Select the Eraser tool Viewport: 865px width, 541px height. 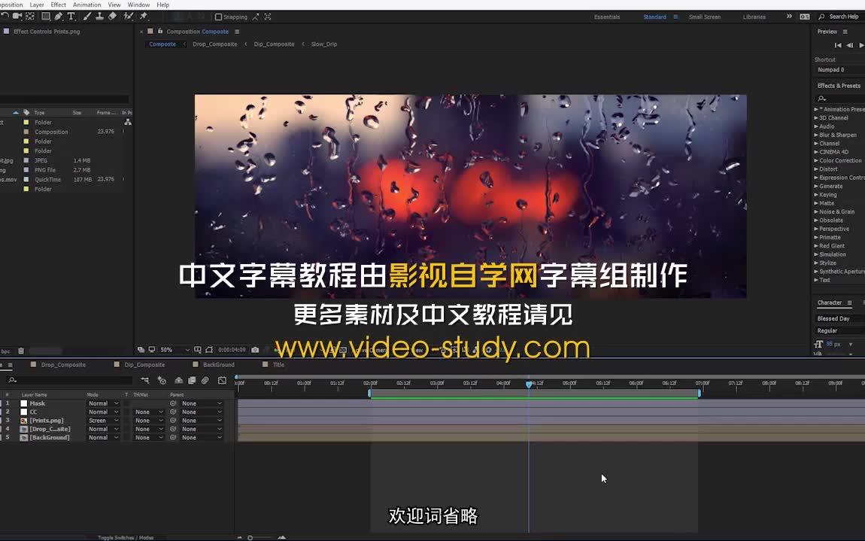point(113,17)
